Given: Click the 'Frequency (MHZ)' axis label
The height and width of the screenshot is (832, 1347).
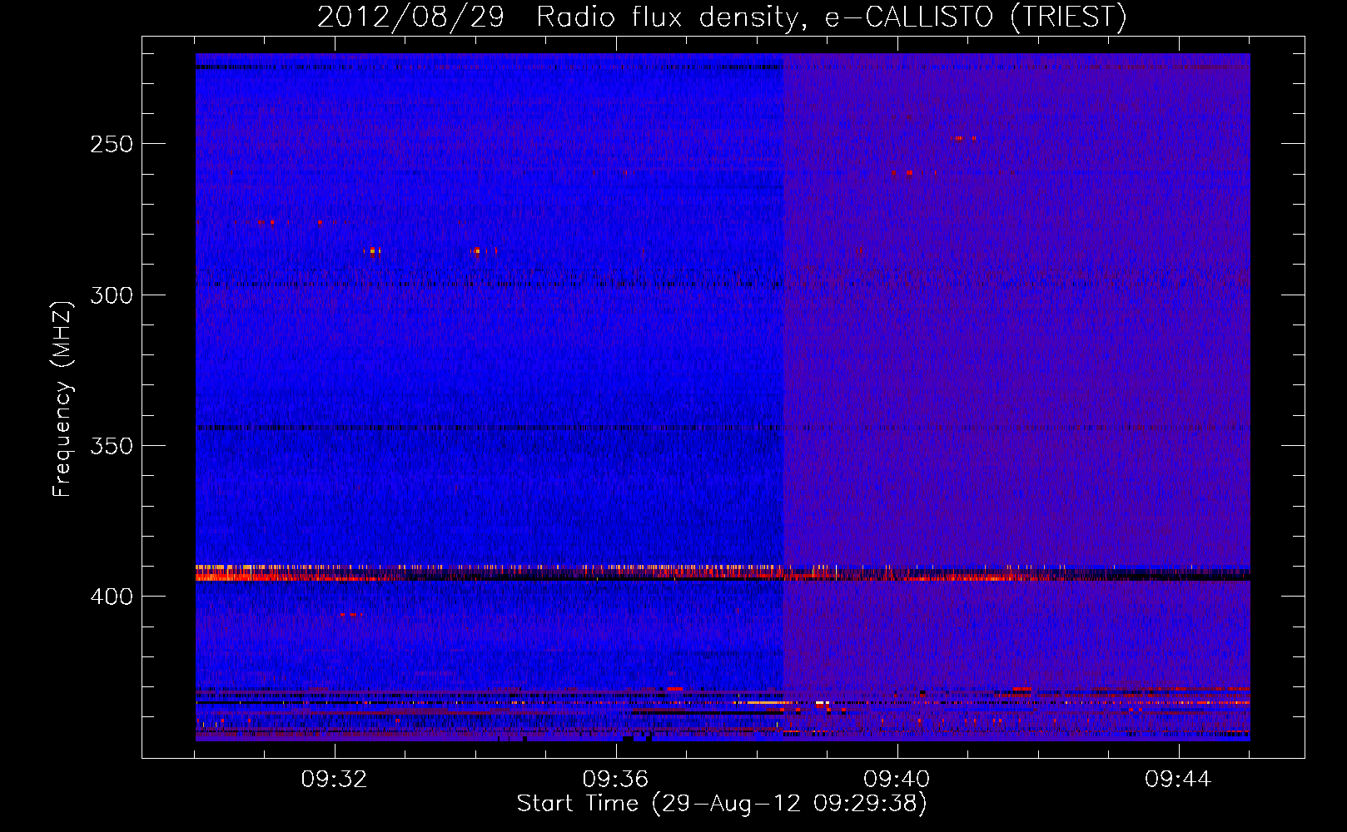Looking at the screenshot, I should pos(62,399).
